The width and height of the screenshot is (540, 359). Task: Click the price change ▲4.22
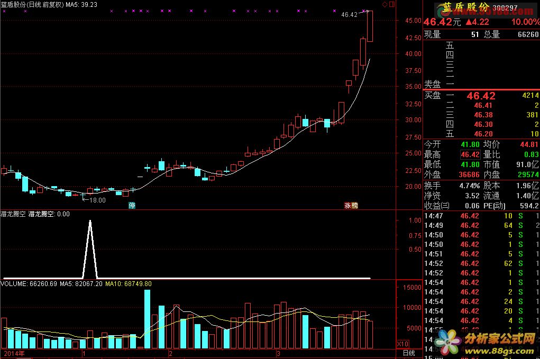pyautogui.click(x=477, y=22)
